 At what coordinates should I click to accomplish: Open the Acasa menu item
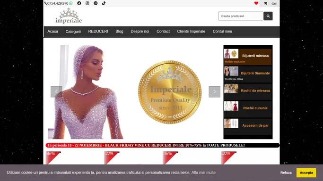click(x=53, y=32)
